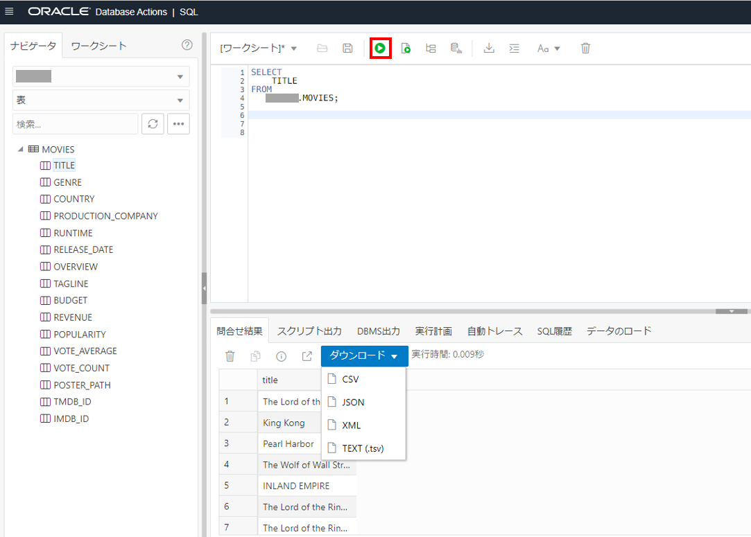
Task: Open the Aa font settings dropdown
Action: point(548,48)
